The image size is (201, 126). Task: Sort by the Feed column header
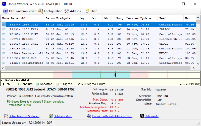point(171,18)
